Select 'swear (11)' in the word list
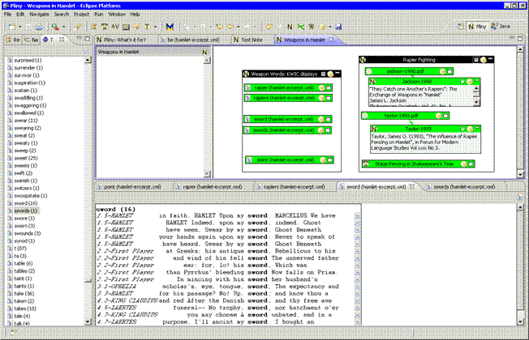Viewport: 529px width, 340px height. 26,121
